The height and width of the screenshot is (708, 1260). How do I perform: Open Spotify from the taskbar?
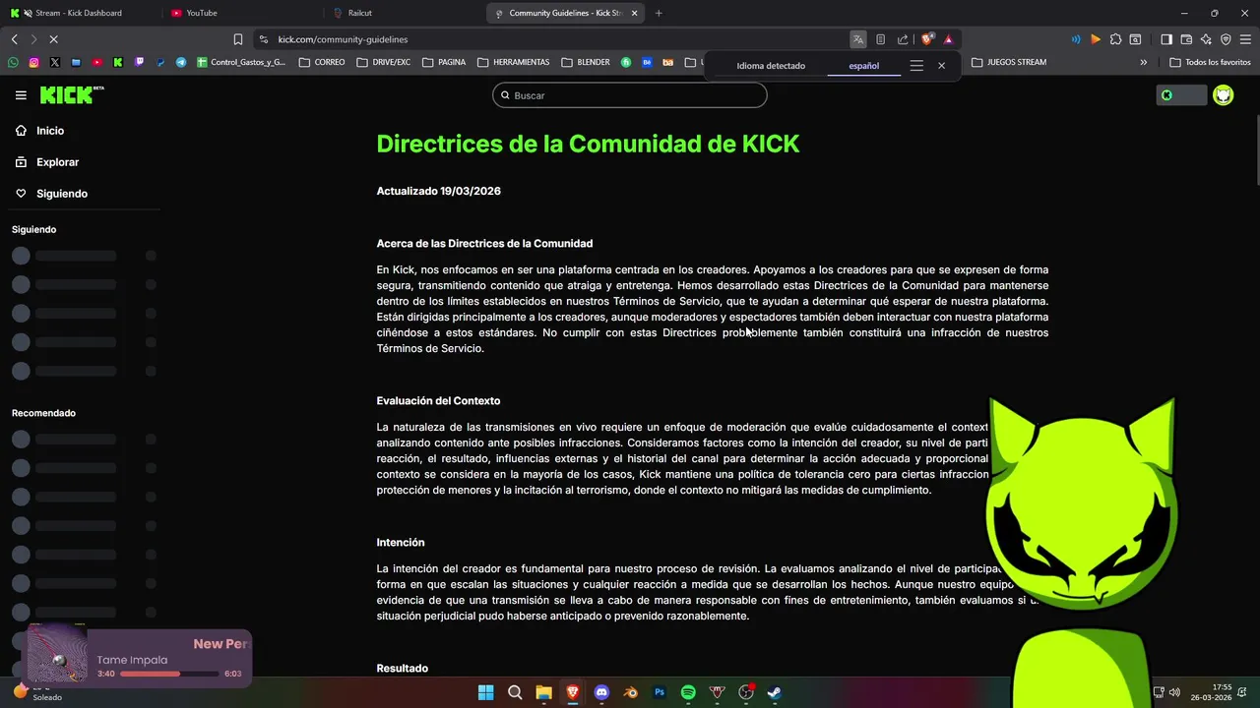pyautogui.click(x=688, y=692)
